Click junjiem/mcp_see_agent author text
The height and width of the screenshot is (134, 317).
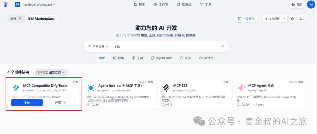point(114,90)
